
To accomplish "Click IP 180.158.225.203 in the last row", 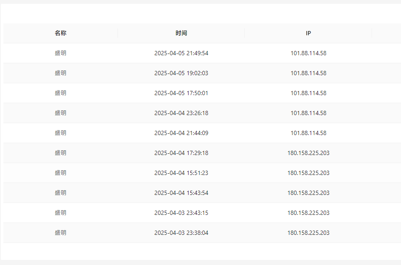I will (x=308, y=233).
